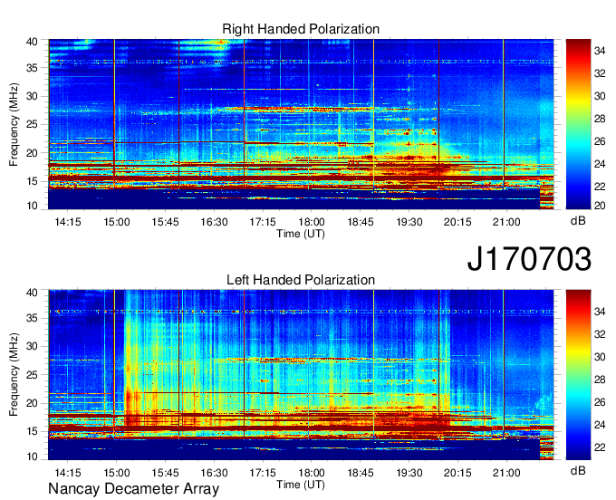The width and height of the screenshot is (616, 500).
Task: Click the 18:00 time tick of the top plot
Action: pos(312,222)
